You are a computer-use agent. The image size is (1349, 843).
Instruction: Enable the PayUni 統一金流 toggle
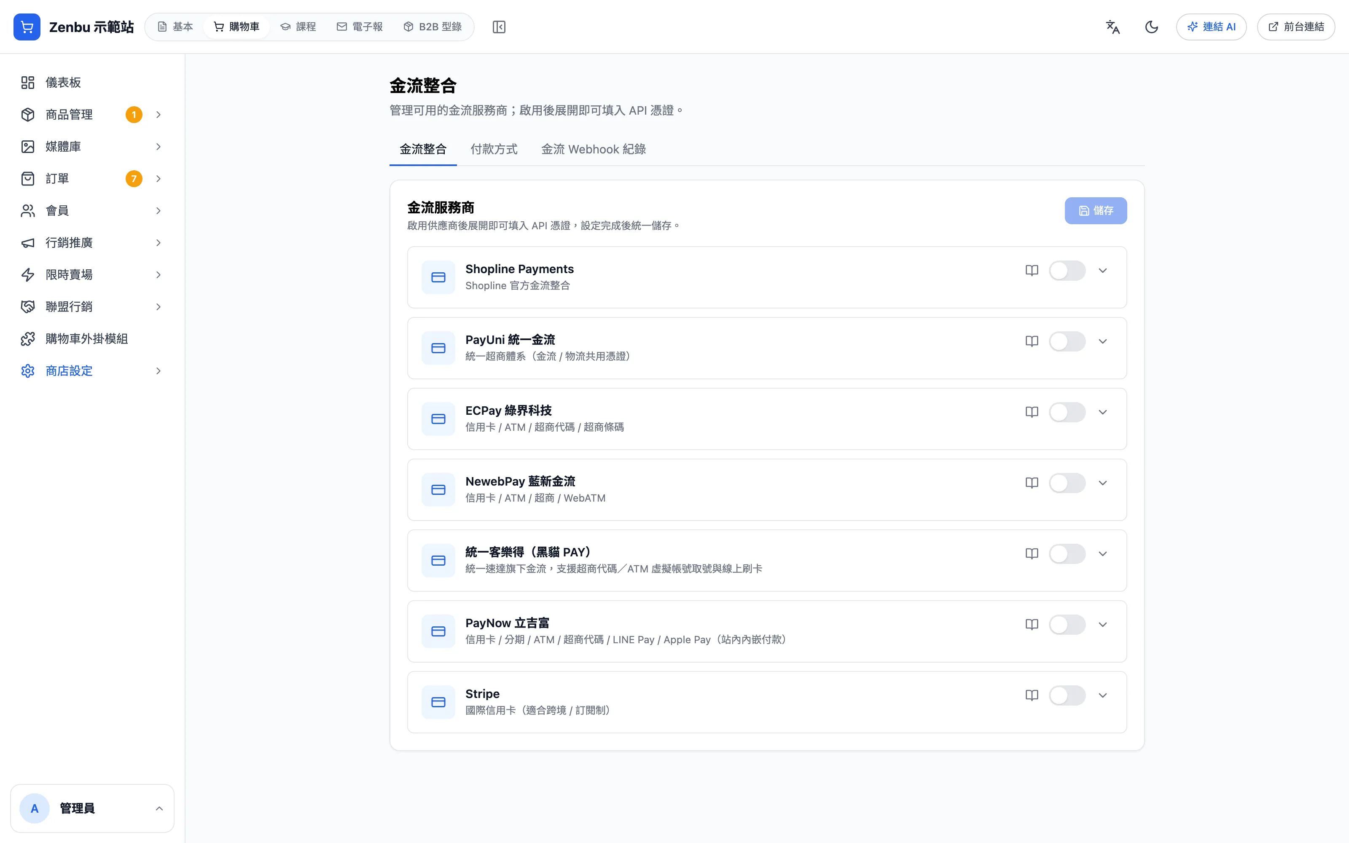1067,341
